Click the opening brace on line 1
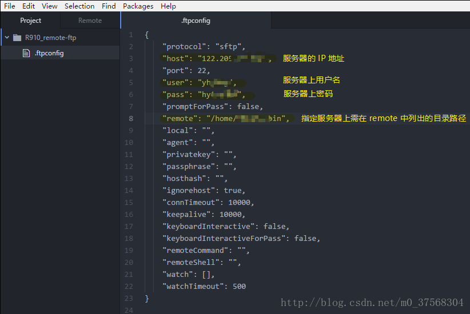The image size is (470, 314). point(146,35)
